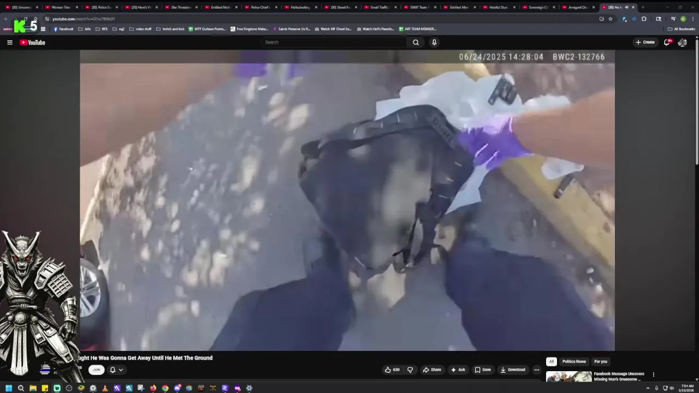Viewport: 699px width, 393px height.
Task: Open YouTube notifications bell in header
Action: [667, 42]
